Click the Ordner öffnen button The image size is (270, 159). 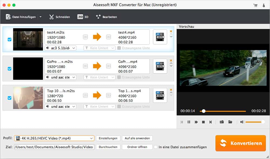[x=137, y=147]
